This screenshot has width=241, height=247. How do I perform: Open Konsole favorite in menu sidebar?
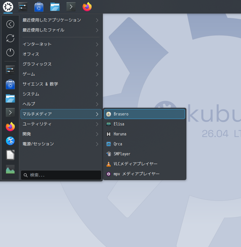[x=10, y=113]
